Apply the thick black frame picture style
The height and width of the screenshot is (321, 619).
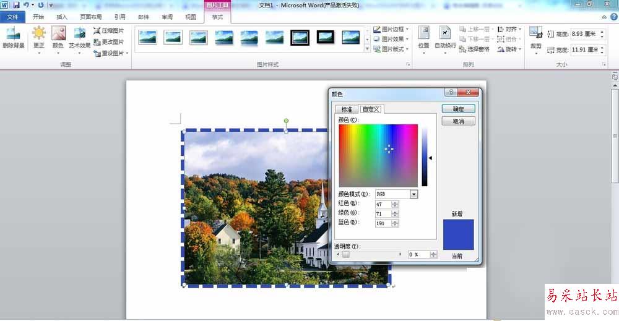click(300, 38)
